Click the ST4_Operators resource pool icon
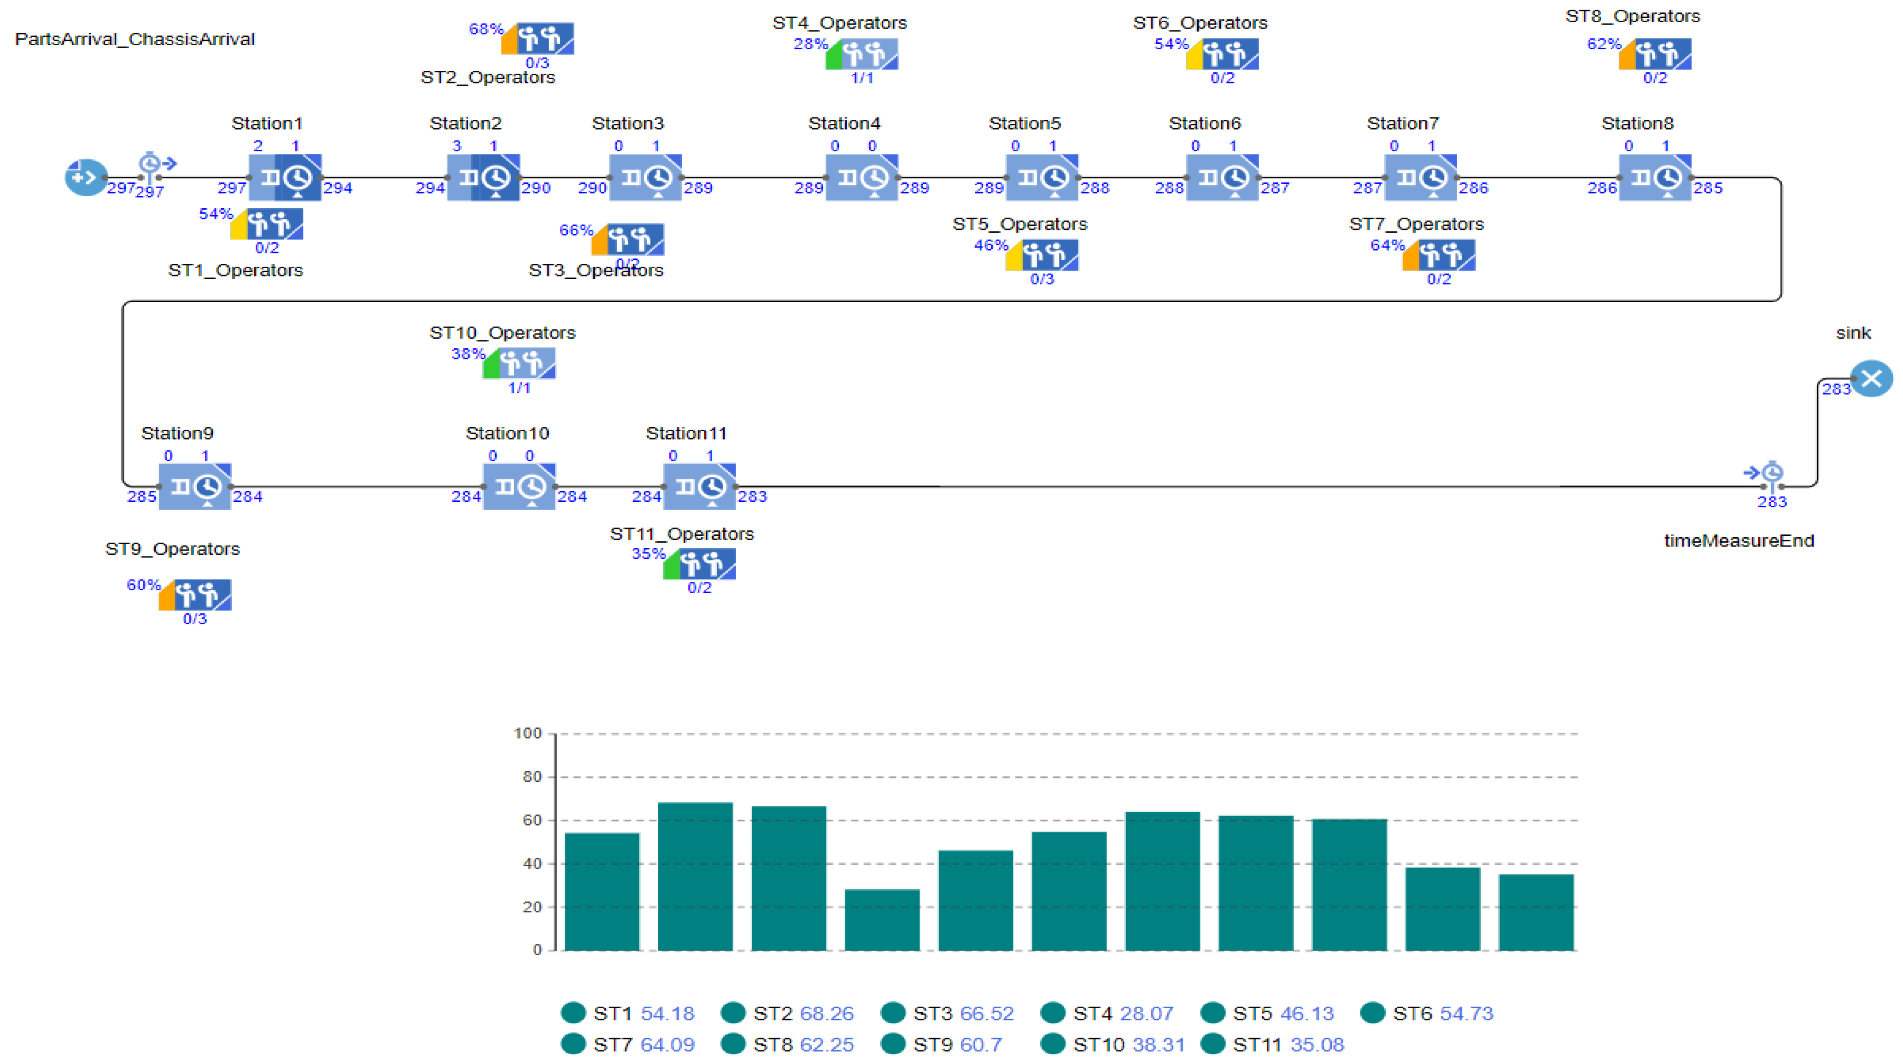 [869, 54]
